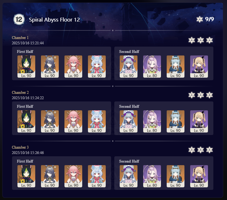Select Tighnari portrait in Chamber 3 First Half
The width and height of the screenshot is (227, 200).
pos(26,176)
